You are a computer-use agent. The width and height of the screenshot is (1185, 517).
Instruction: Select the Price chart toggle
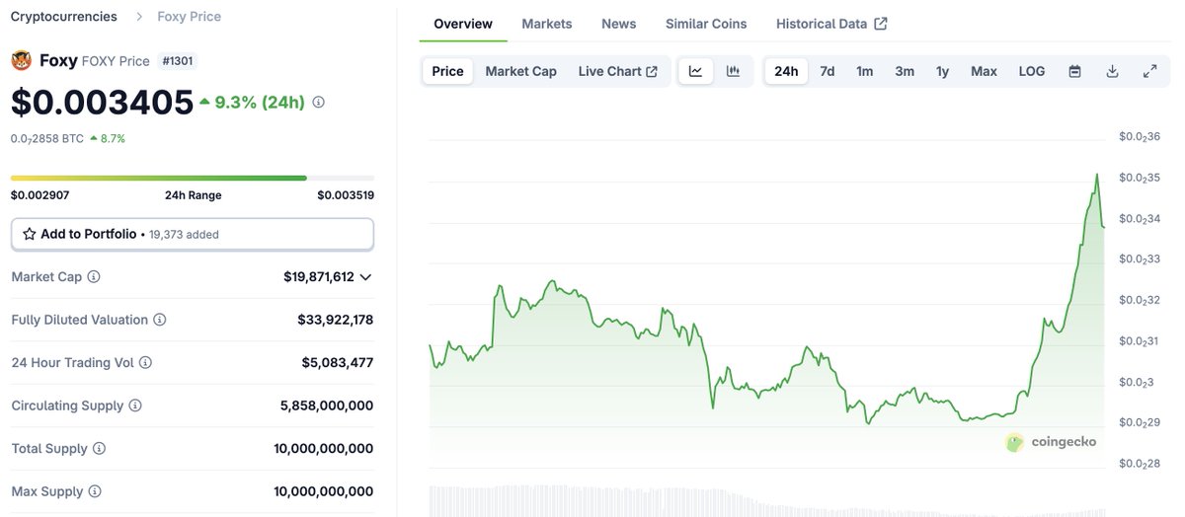(x=447, y=71)
